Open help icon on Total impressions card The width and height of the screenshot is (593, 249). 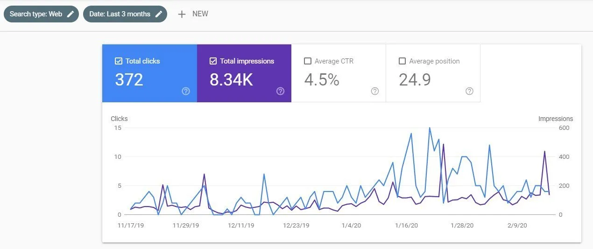click(280, 91)
